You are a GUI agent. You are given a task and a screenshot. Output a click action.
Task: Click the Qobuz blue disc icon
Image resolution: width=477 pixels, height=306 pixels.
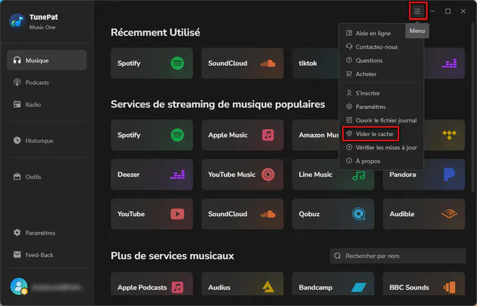pos(358,214)
